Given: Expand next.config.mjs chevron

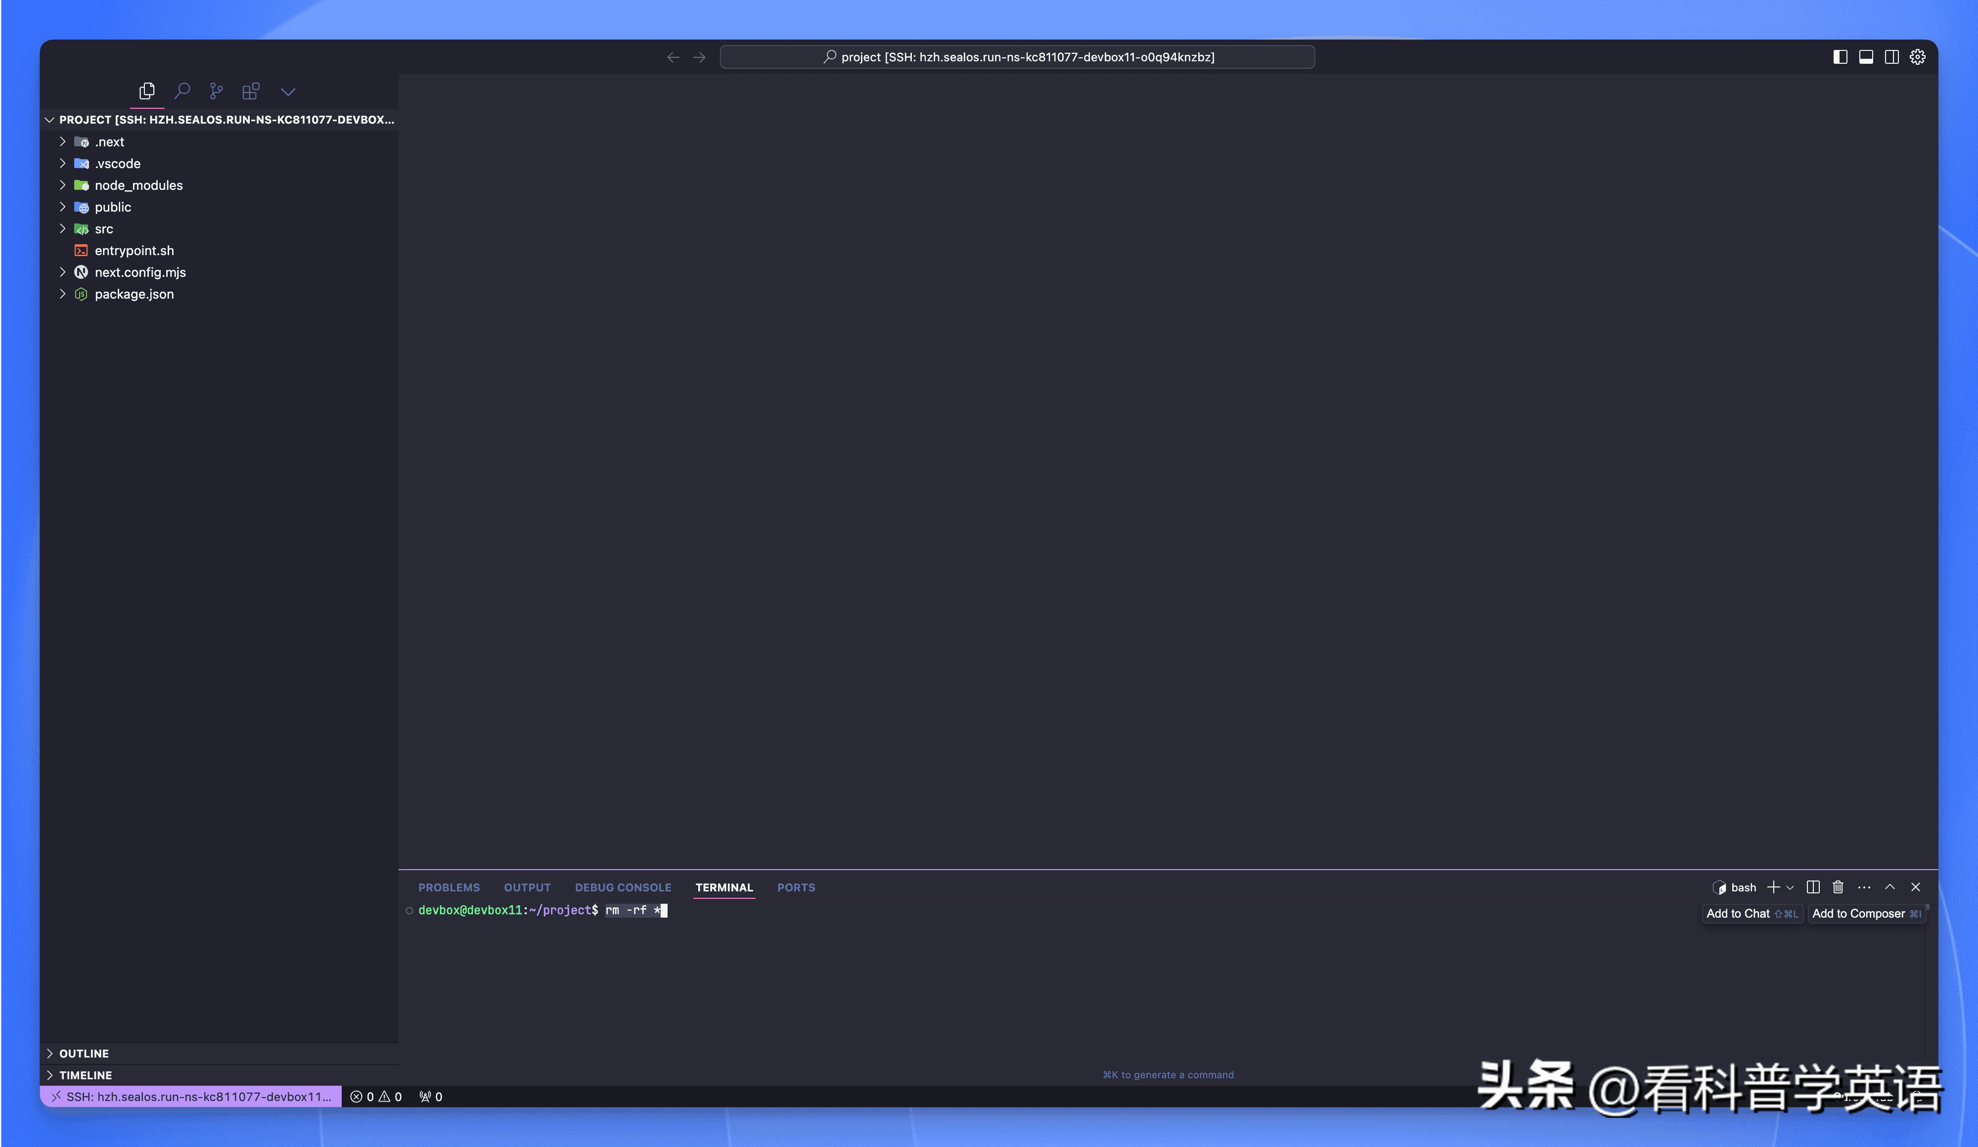Looking at the screenshot, I should point(63,272).
